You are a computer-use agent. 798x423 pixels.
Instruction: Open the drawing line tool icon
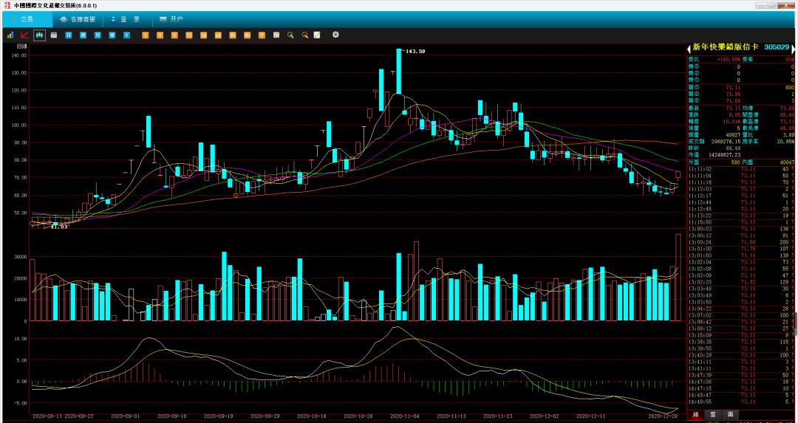click(317, 35)
